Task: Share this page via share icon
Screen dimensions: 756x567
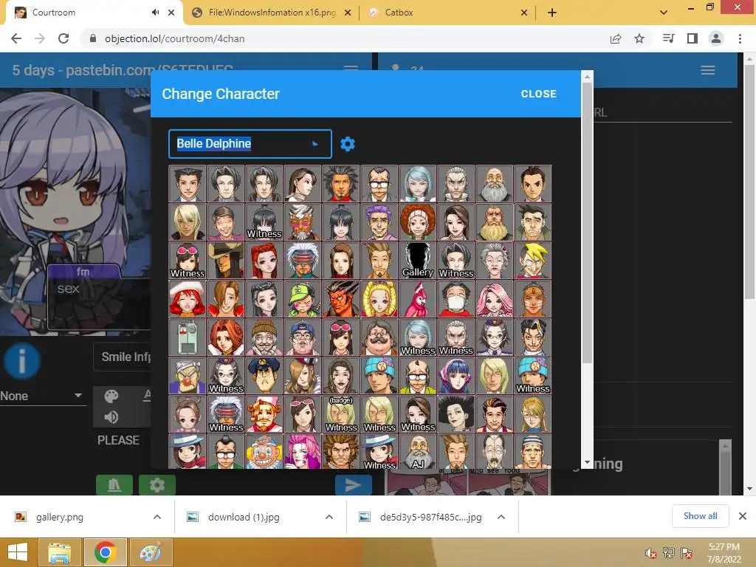Action: coord(615,38)
